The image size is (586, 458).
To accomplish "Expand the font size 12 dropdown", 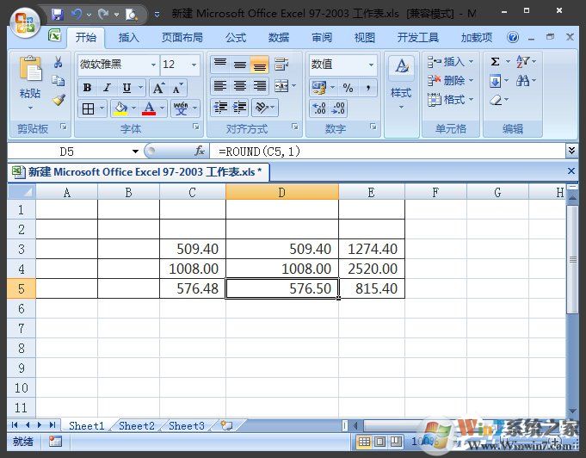I will (194, 65).
